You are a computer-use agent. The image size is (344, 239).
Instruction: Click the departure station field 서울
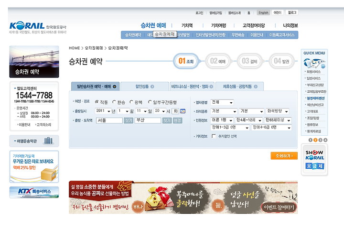109,120
